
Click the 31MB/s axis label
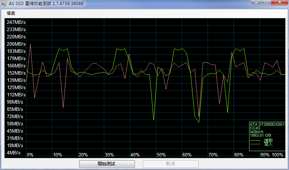click(15, 138)
